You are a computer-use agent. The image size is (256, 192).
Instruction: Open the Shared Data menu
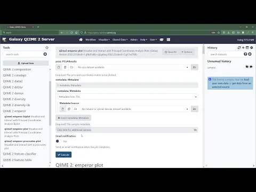tap(120, 39)
